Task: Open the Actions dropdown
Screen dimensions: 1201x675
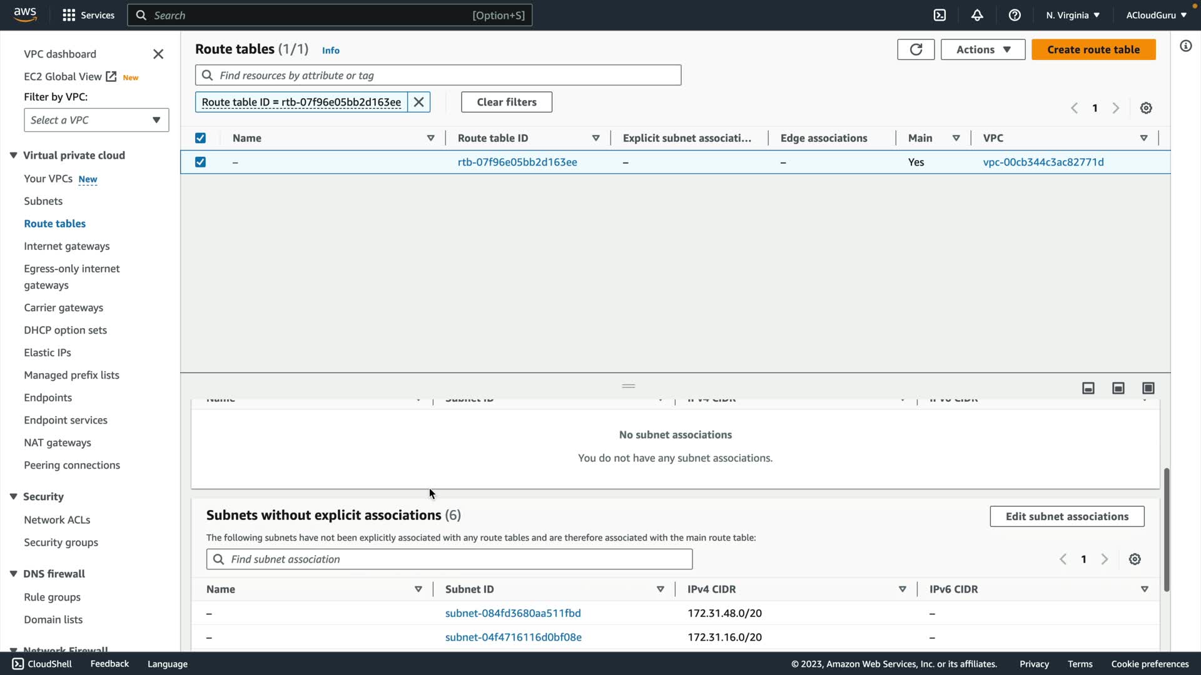Action: pyautogui.click(x=983, y=49)
